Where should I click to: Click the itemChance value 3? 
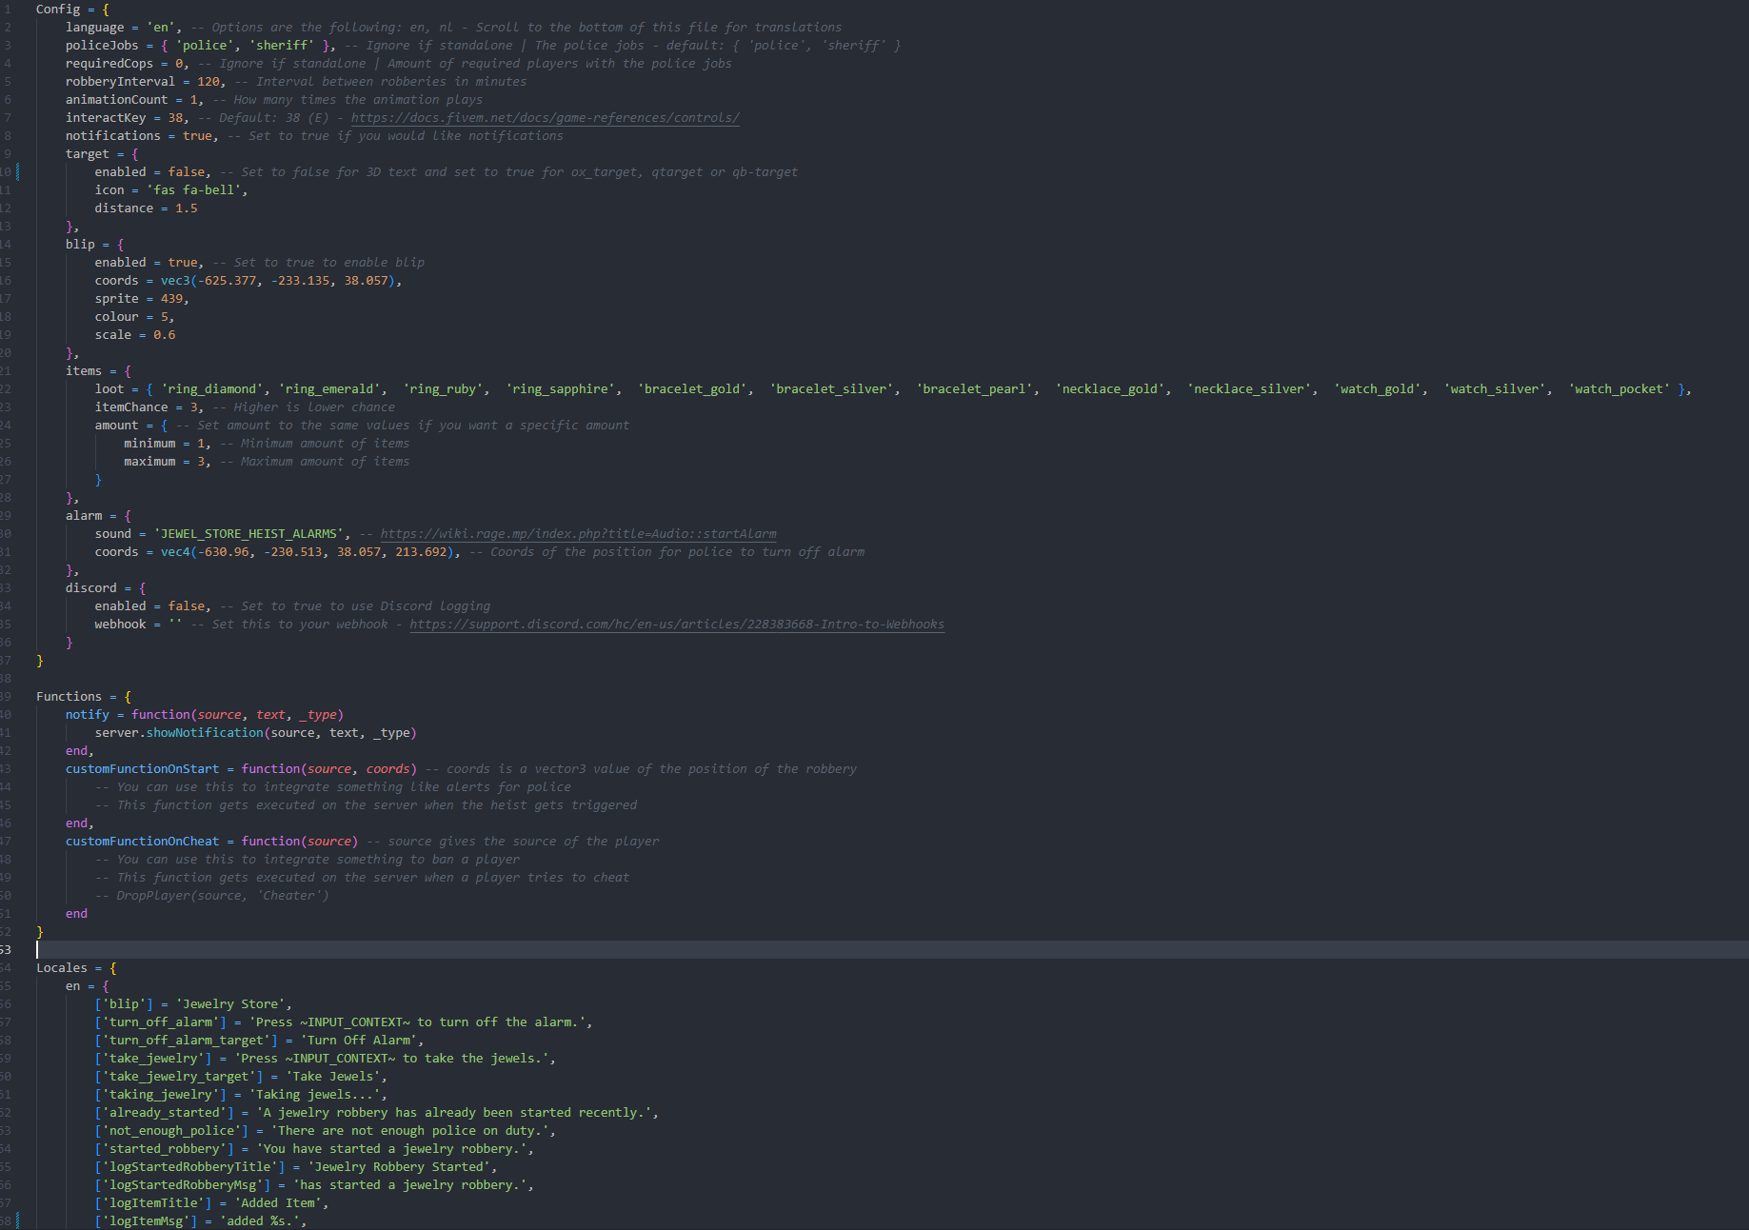click(193, 407)
